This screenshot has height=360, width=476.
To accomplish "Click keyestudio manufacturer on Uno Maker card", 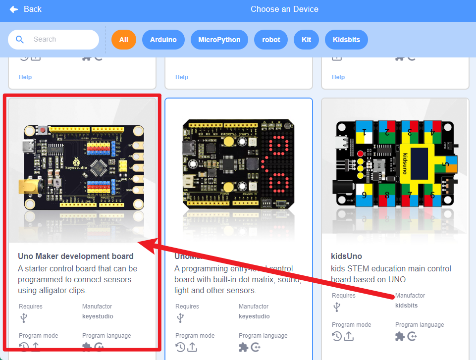I will click(98, 316).
